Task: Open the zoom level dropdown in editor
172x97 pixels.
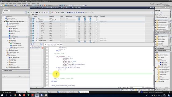Action: pos(143,87)
